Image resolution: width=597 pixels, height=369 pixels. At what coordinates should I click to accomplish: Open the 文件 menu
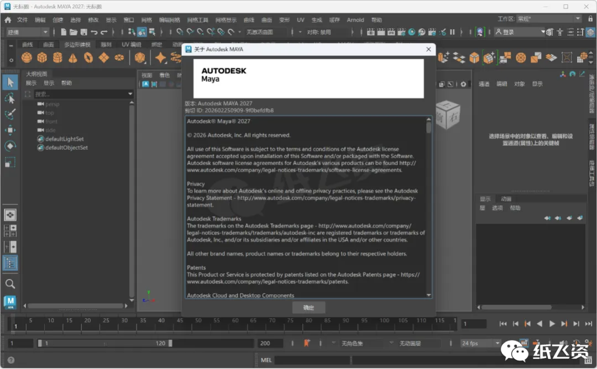coord(22,19)
